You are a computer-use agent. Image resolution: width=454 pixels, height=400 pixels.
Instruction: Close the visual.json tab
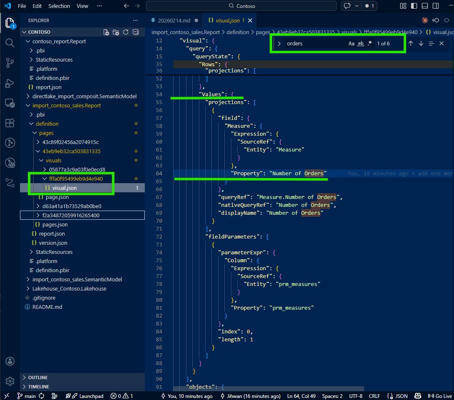tap(250, 20)
